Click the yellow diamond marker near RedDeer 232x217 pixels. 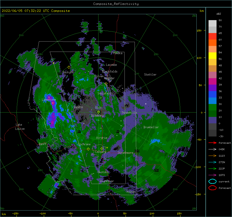(x=106, y=84)
